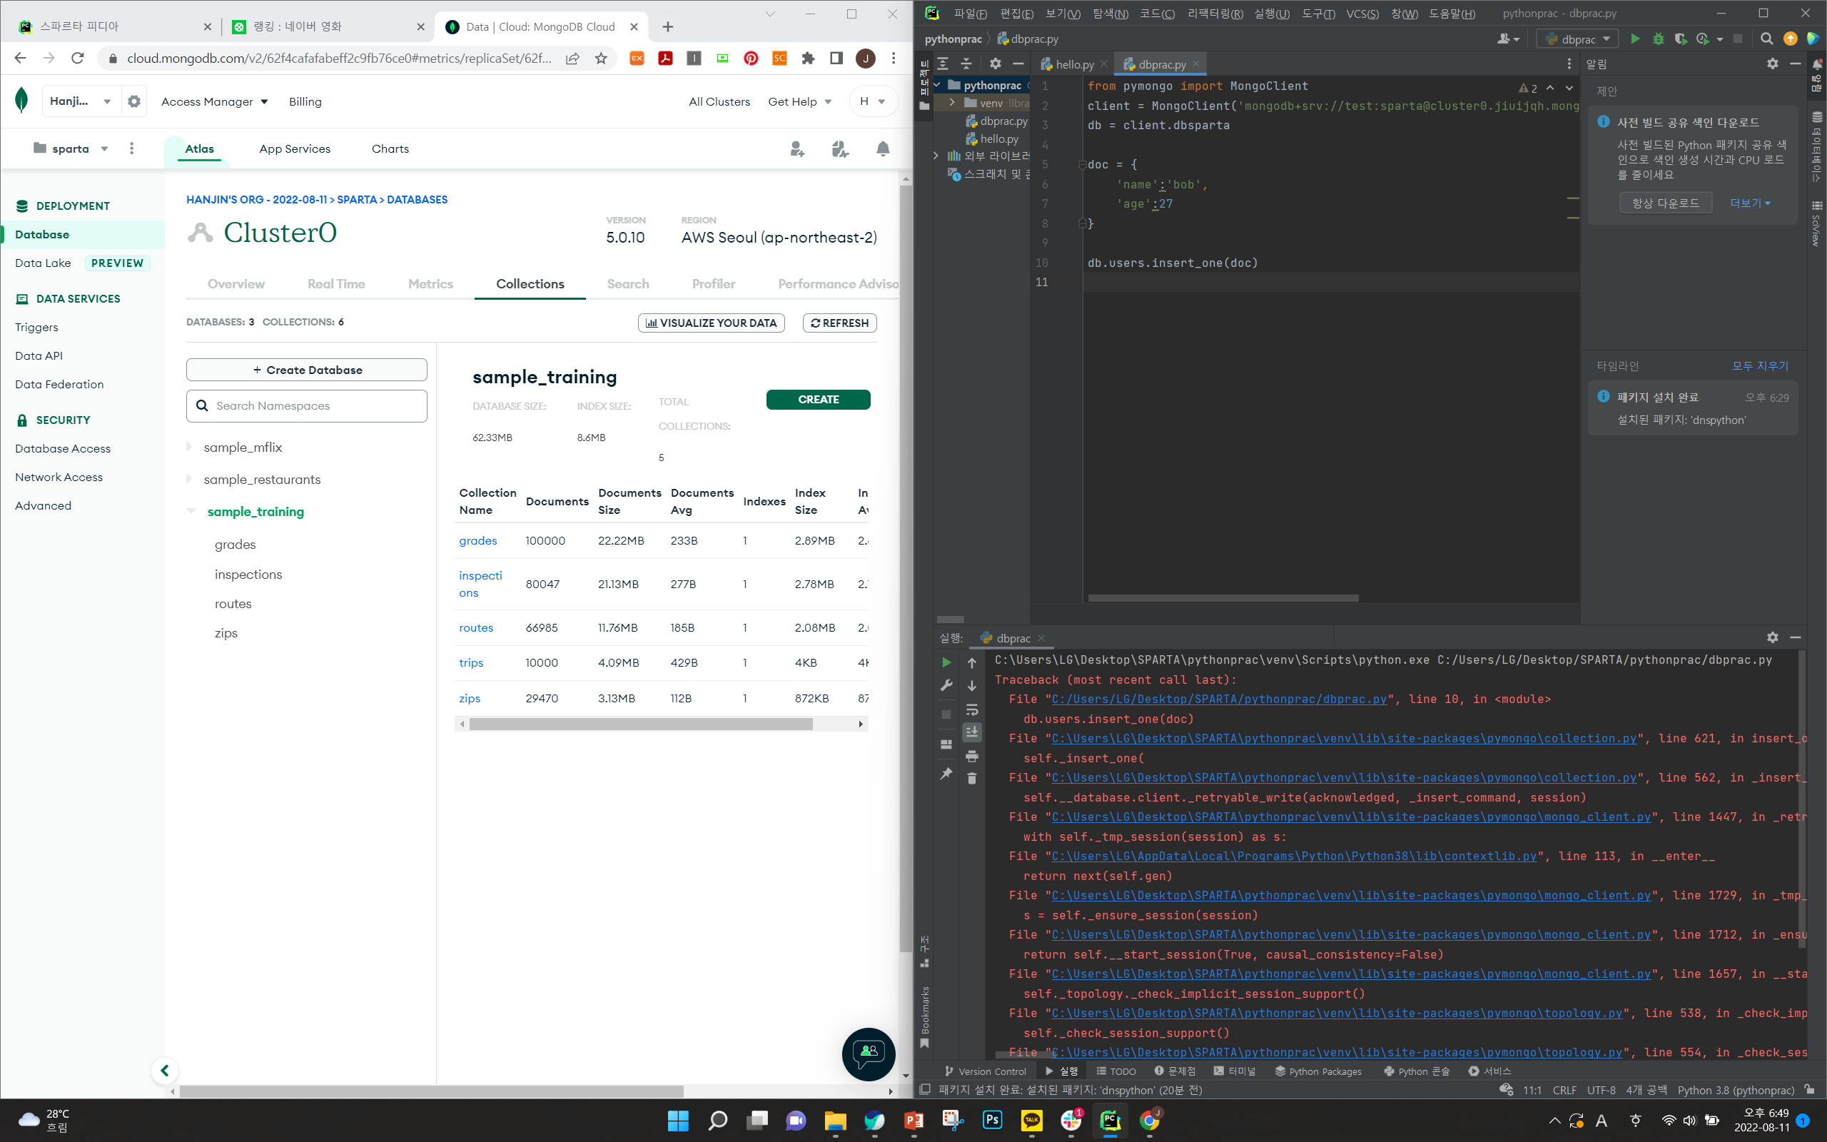The height and width of the screenshot is (1142, 1827).
Task: Restore layout in the Run panel
Action: 946,744
